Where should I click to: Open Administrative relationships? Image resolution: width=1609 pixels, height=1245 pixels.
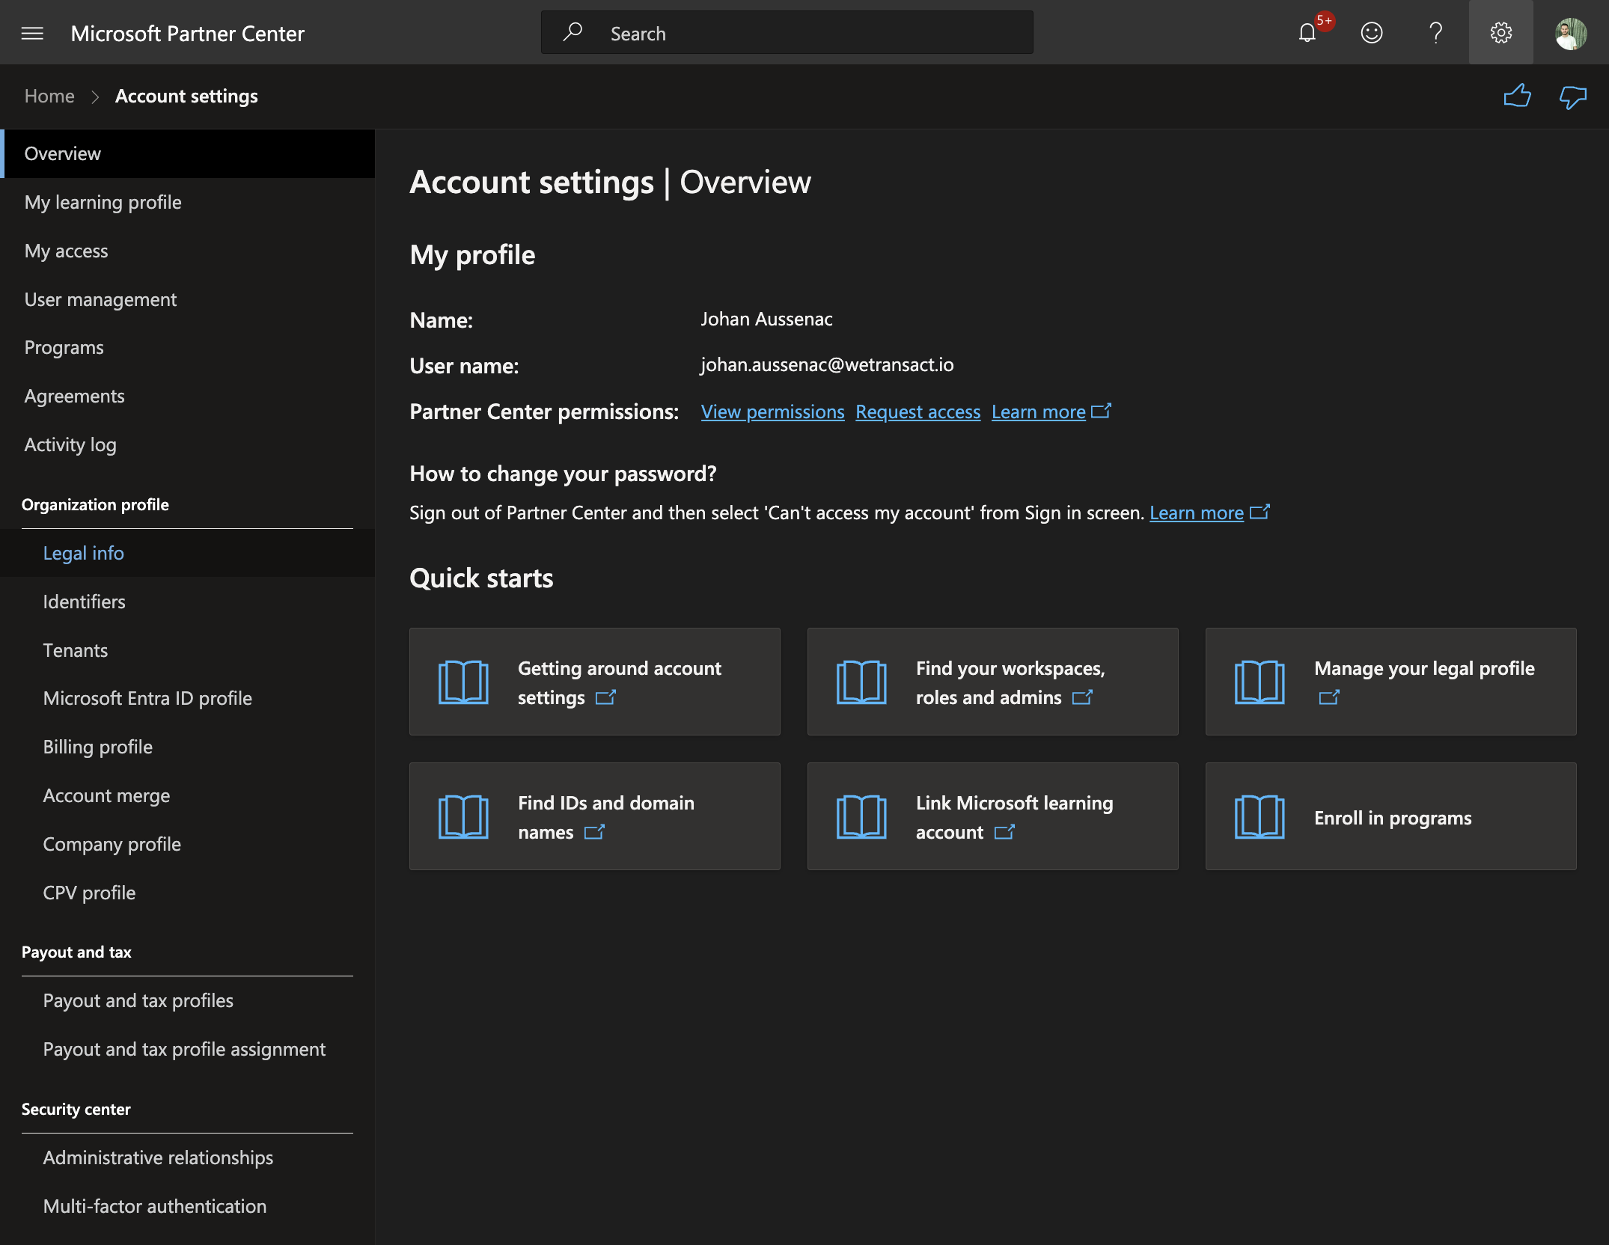point(187,1157)
